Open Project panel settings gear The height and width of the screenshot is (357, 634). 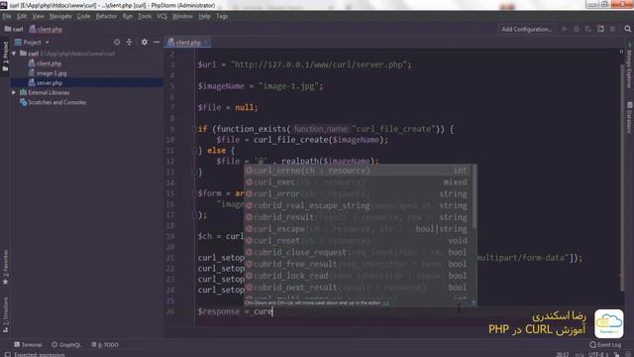point(145,42)
